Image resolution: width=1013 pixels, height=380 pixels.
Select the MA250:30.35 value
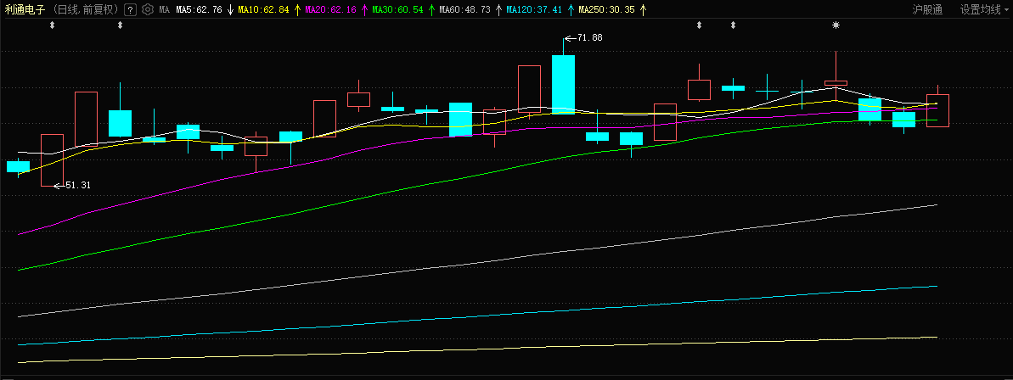606,9
